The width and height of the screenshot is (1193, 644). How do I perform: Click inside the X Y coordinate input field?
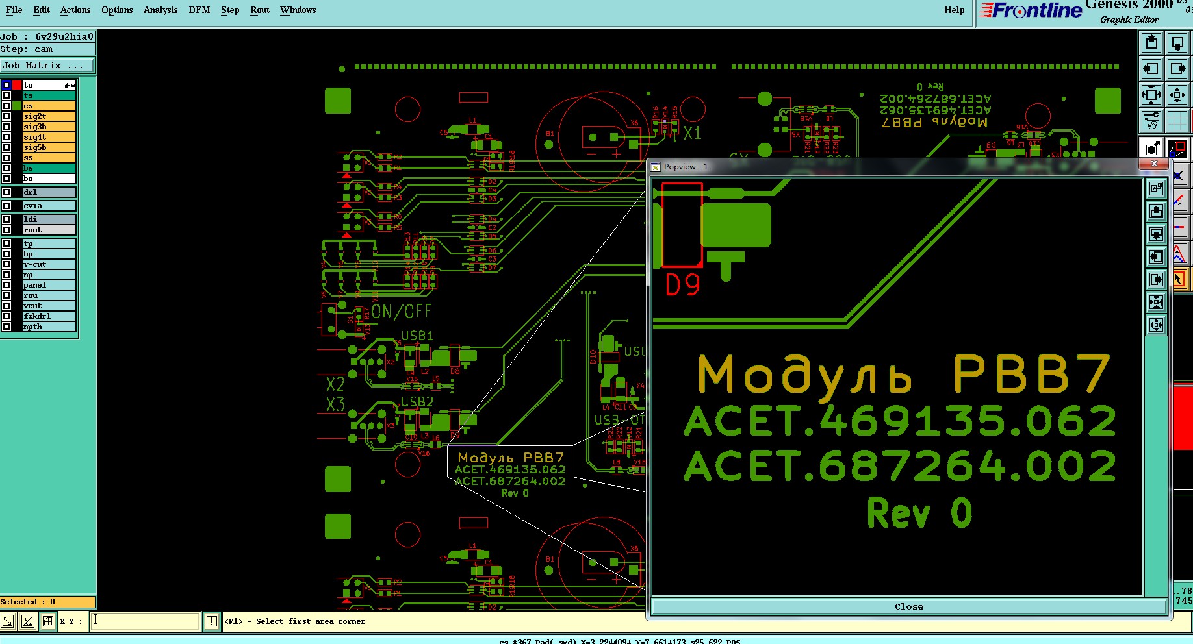(x=145, y=621)
